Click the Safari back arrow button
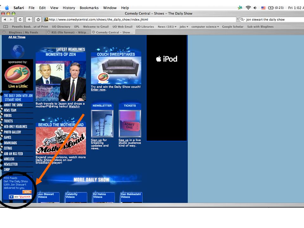304x228 pixels. [x=5, y=19]
